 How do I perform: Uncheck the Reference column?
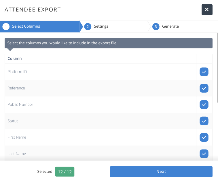[x=204, y=88]
